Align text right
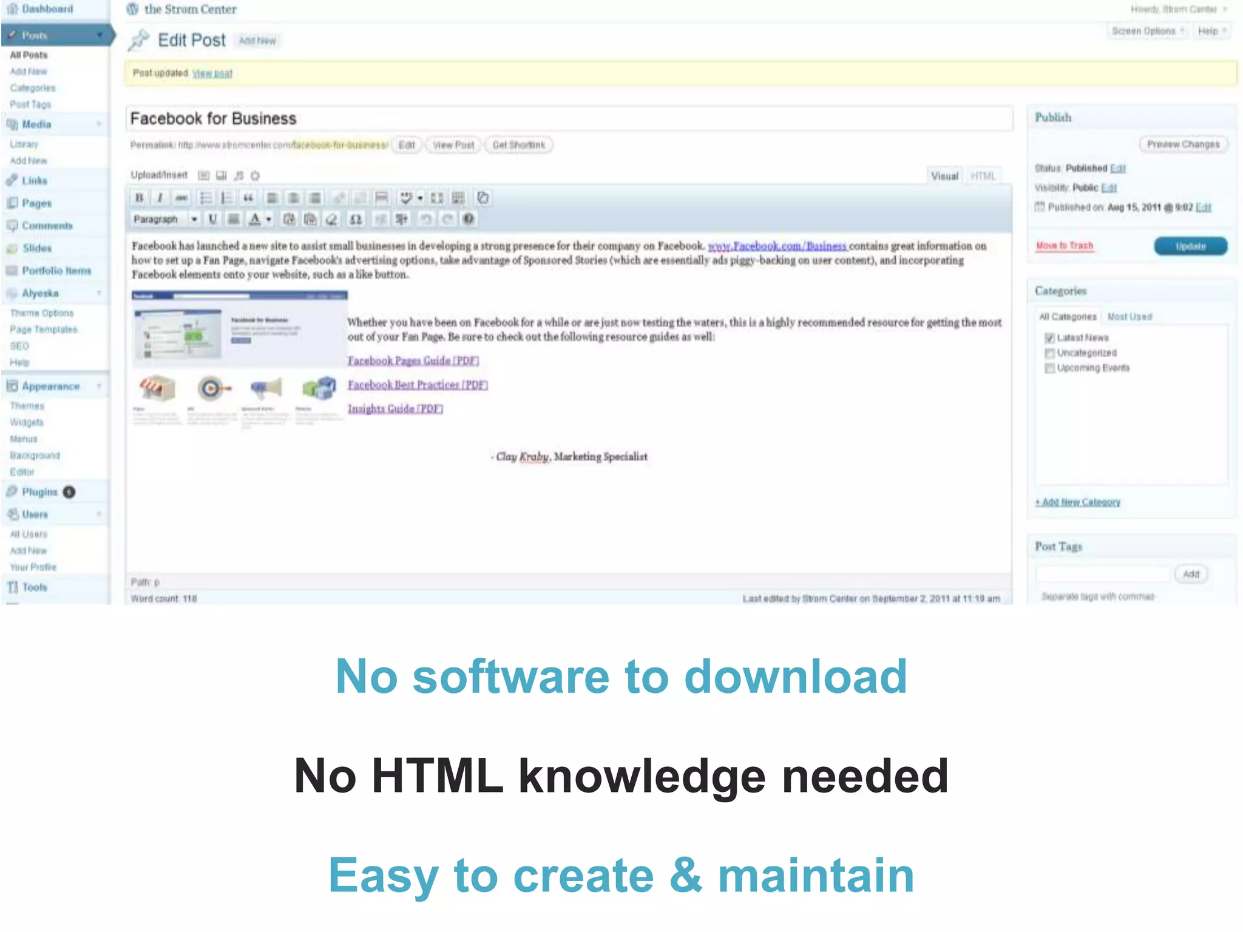 pos(315,198)
